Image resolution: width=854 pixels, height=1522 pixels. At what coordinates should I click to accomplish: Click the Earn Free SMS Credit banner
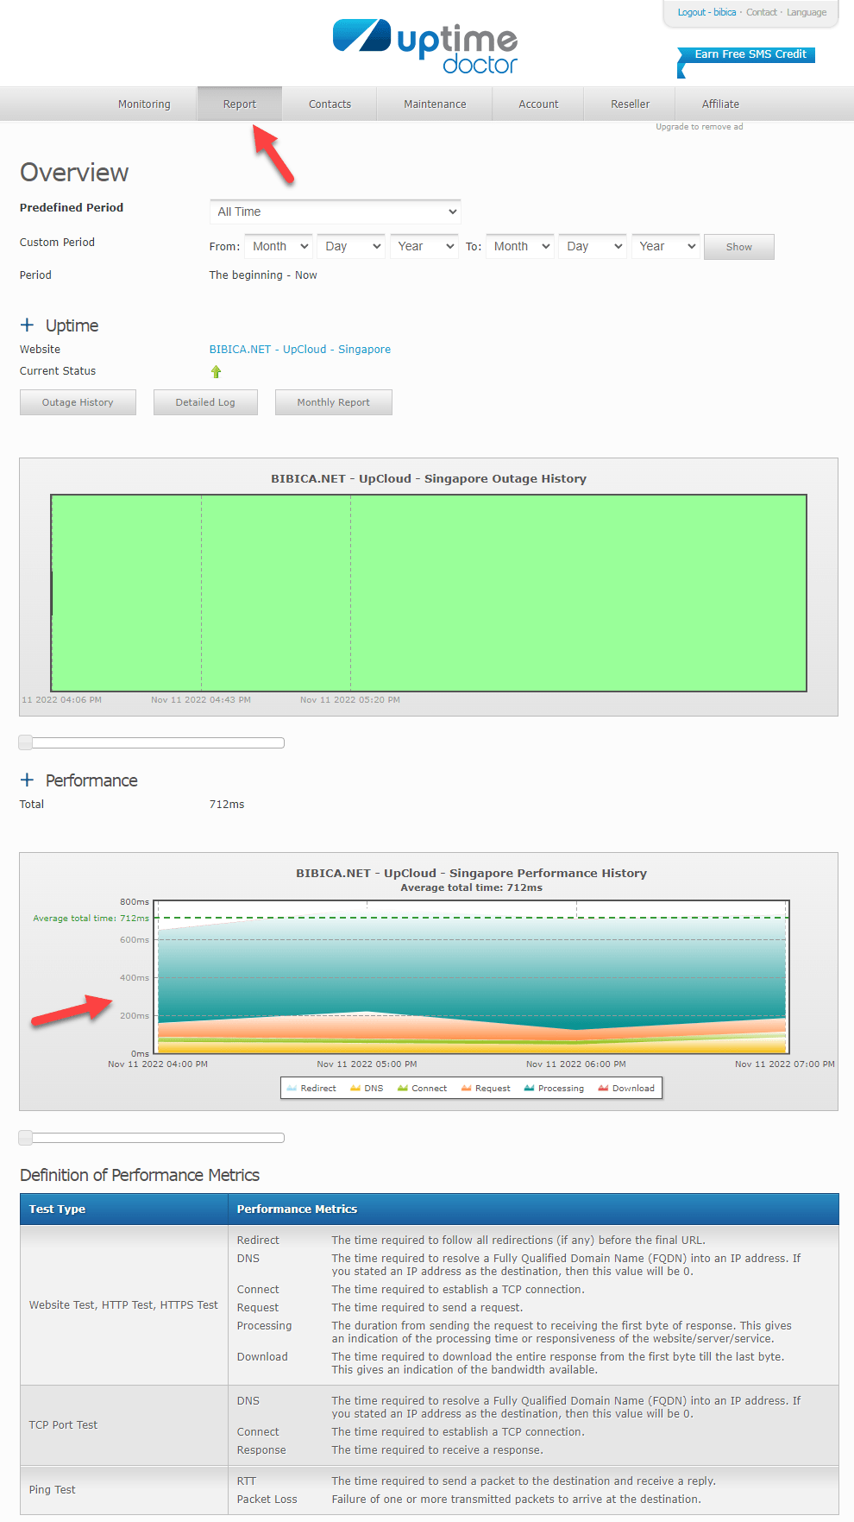click(747, 56)
